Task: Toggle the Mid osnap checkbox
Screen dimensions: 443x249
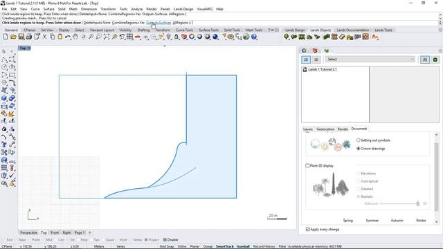Action: [x=43, y=240]
